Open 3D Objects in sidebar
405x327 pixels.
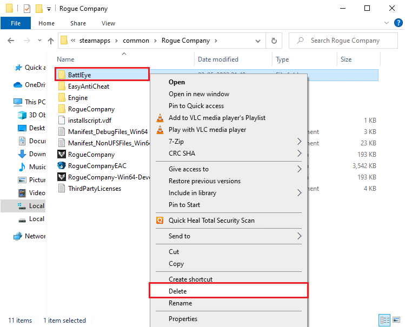[x=31, y=115]
